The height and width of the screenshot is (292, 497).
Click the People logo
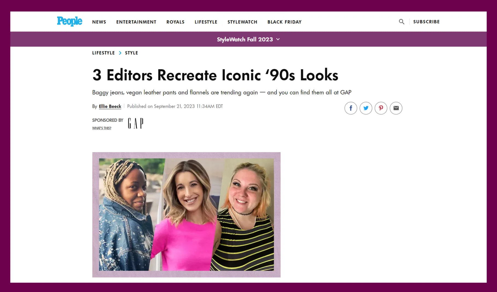[69, 21]
